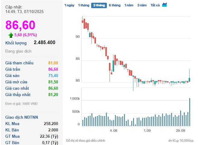This screenshot has width=198, height=145.
Task: Click the 1.09 date axis label
Action: click(x=147, y=130)
